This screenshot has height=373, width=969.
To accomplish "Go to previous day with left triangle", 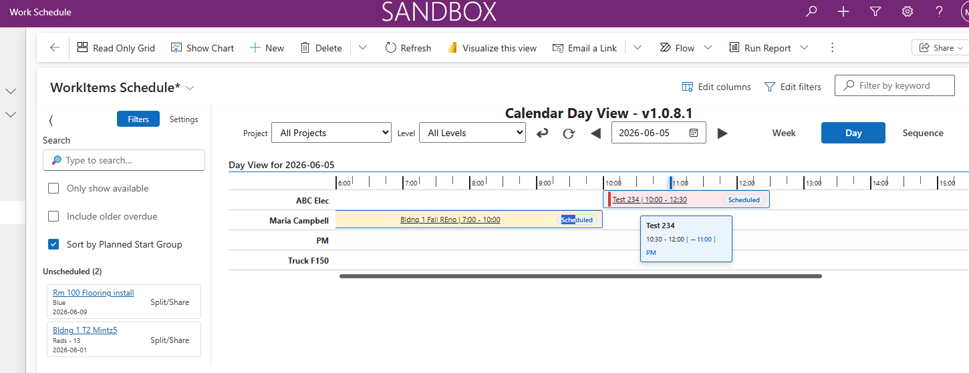I will [595, 133].
